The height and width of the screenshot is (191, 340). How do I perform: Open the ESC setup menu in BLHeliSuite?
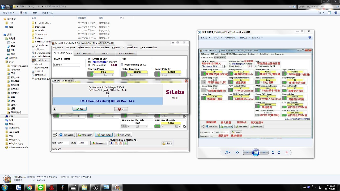point(58,48)
